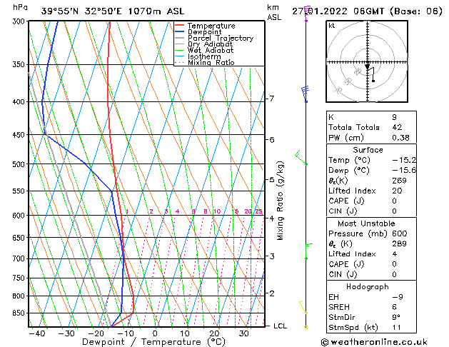Click the weatheronline.co.uk copyright text

coord(374,342)
